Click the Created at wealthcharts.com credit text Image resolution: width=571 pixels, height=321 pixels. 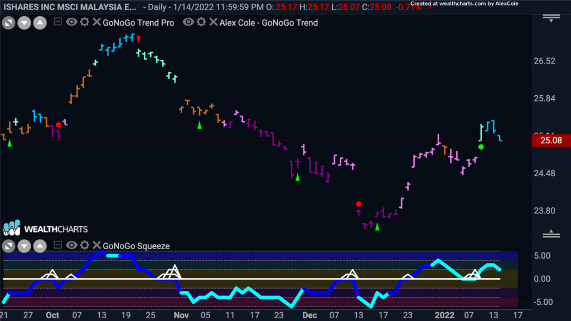(464, 4)
